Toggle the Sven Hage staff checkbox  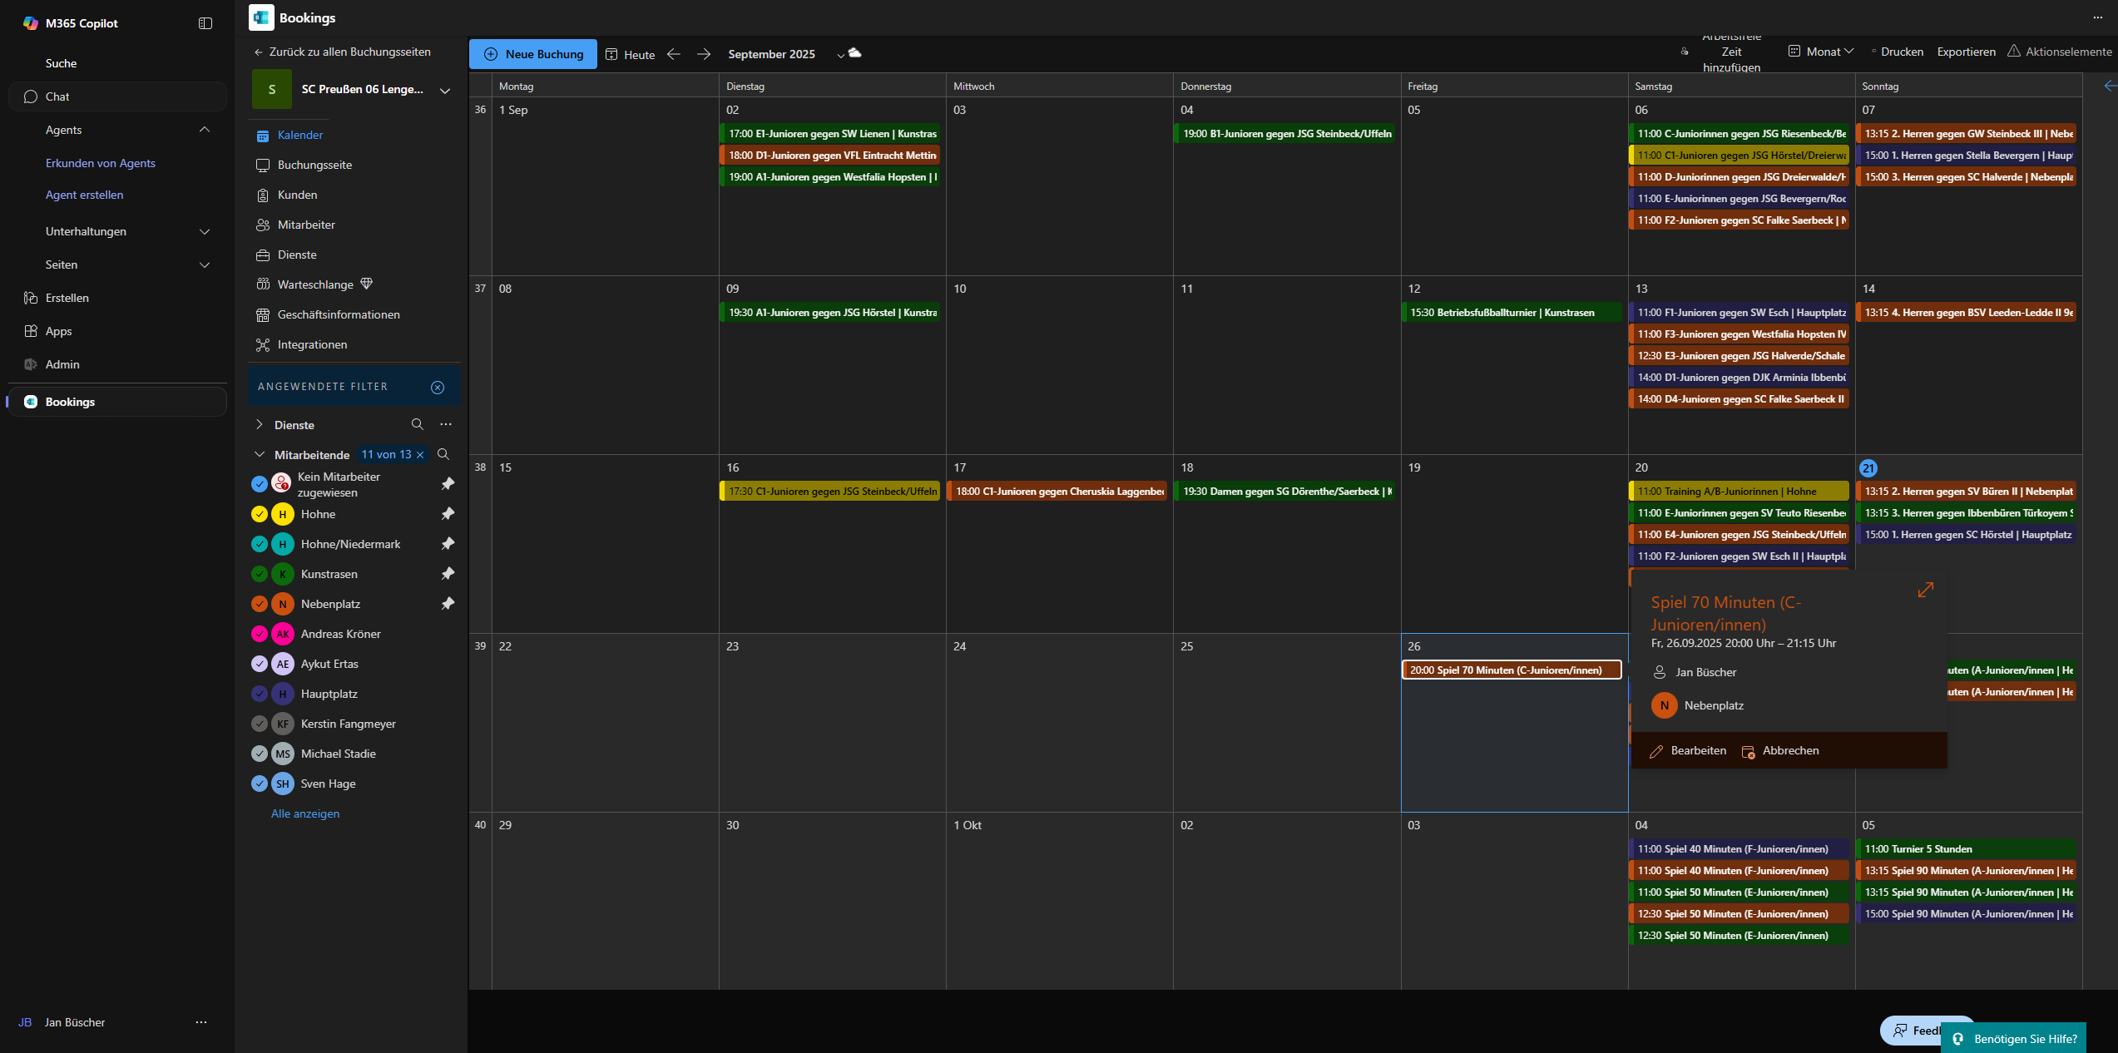[x=260, y=784]
